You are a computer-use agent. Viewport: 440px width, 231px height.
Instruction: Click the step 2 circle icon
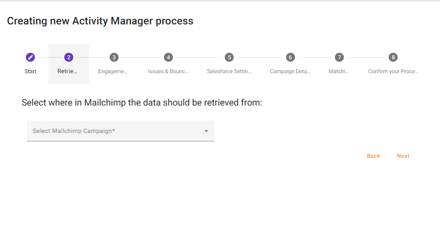(69, 57)
